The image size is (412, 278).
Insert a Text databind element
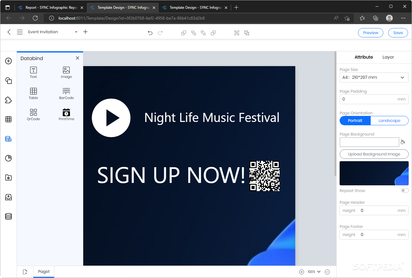click(x=33, y=72)
